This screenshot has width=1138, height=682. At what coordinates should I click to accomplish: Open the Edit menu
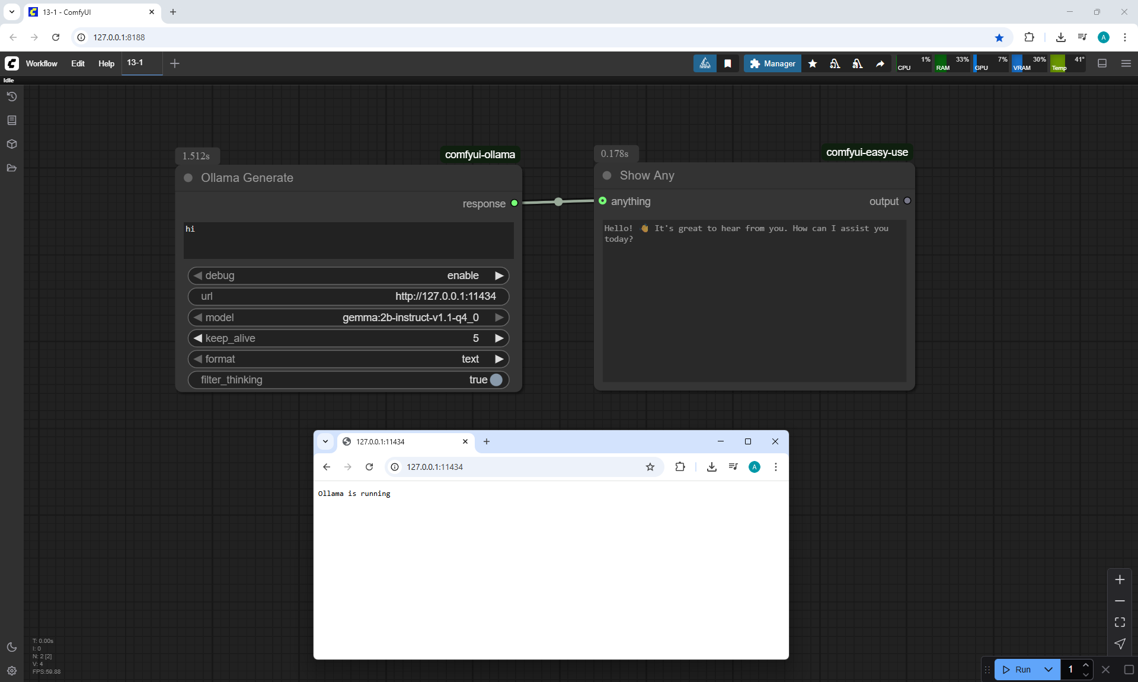[78, 63]
